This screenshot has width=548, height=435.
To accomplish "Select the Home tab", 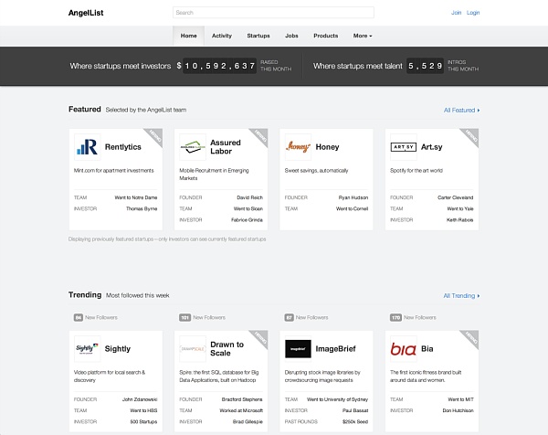I will (x=189, y=36).
